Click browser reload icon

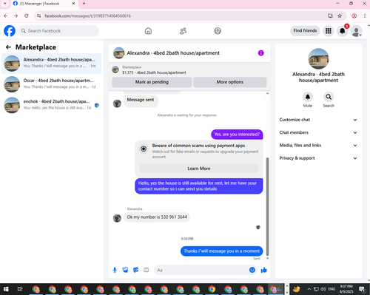pos(27,16)
